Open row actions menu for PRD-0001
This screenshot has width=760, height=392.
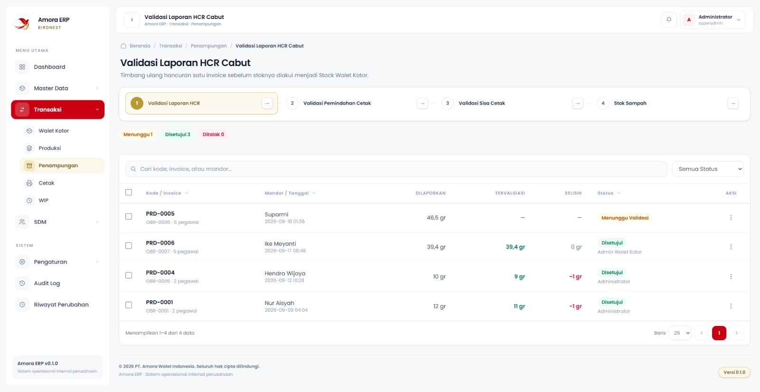tap(731, 306)
